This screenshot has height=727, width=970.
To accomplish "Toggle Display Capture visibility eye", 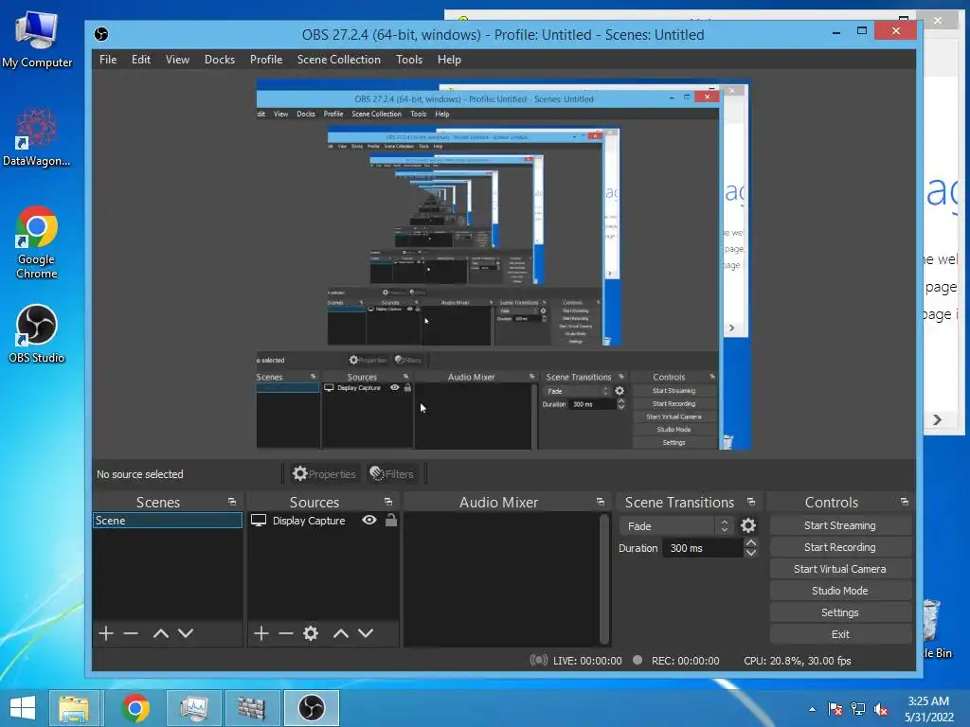I will pyautogui.click(x=369, y=520).
